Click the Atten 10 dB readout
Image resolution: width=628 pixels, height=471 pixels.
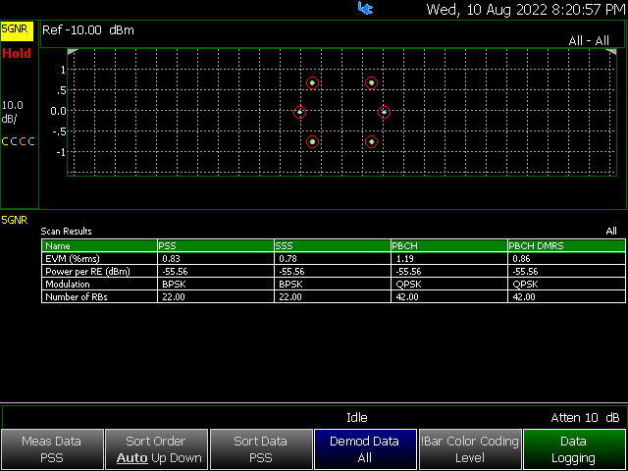point(585,418)
